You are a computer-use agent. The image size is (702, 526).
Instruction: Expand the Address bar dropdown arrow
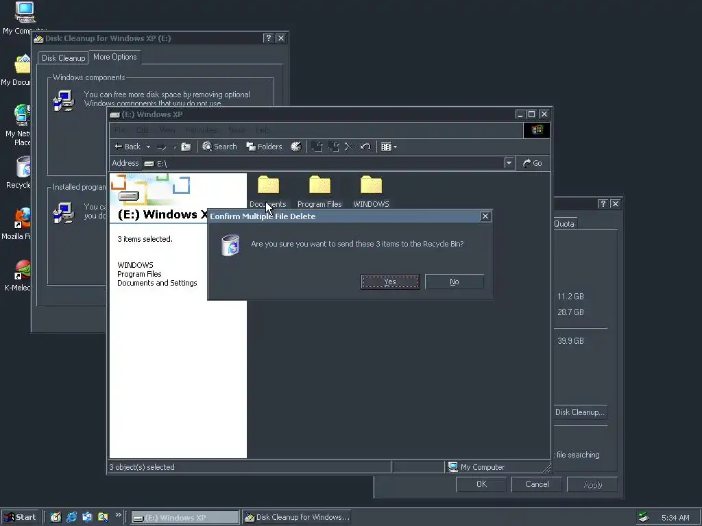click(x=509, y=163)
